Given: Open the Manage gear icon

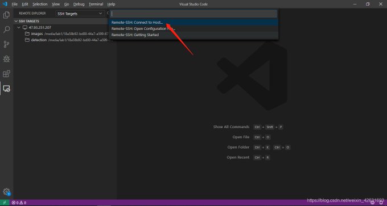Looking at the screenshot, I should pyautogui.click(x=6, y=192).
